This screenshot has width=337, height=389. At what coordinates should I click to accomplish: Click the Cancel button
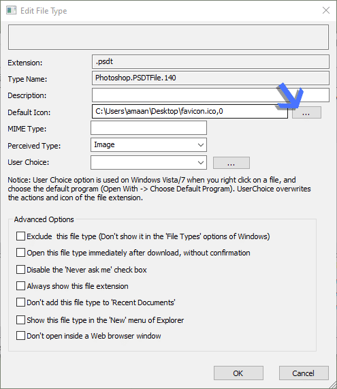click(x=304, y=373)
